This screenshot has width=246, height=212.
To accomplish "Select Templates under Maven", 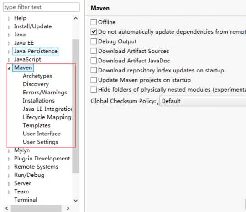I will point(37,125).
